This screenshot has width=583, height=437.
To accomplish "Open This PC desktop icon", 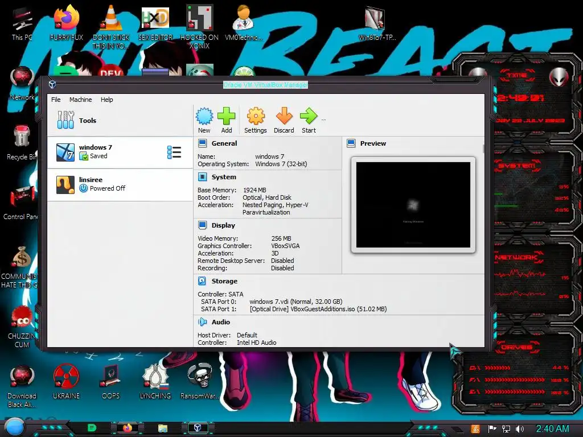I will point(21,24).
